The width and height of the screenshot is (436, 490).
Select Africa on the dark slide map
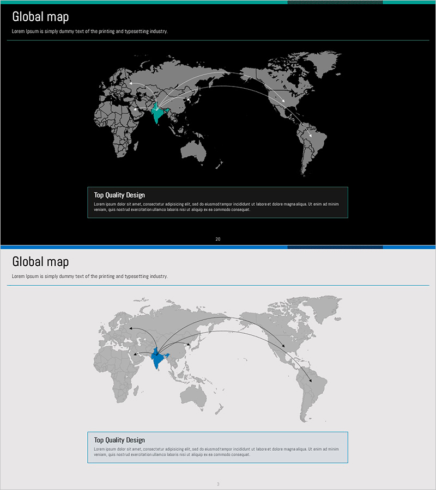click(116, 128)
